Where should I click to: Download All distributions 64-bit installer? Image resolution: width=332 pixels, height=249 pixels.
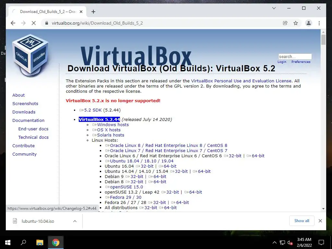click(168, 208)
